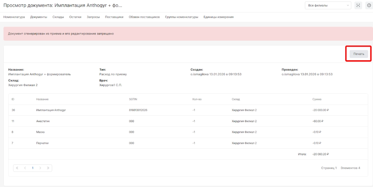The height and width of the screenshot is (187, 373).
Task: Select page number 1 in pagination
Action: pyautogui.click(x=32, y=168)
